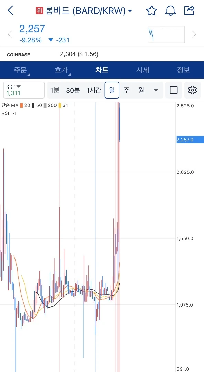Expand more timeframe options arrow
The image size is (204, 372).
(x=156, y=90)
